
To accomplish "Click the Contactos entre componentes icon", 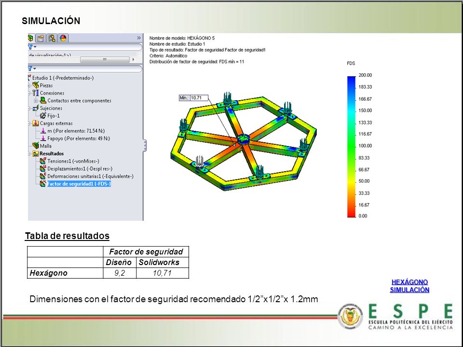I will point(43,100).
